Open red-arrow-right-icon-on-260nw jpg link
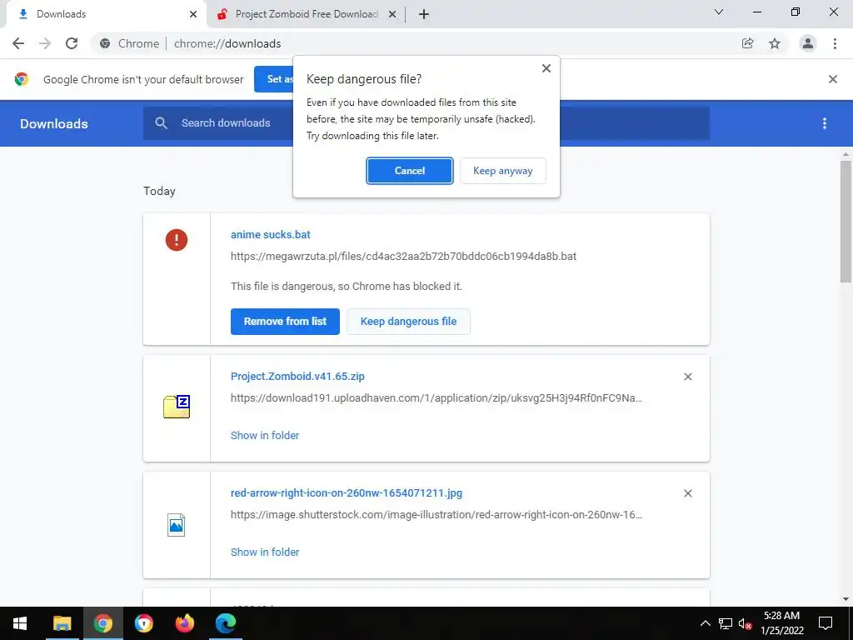853x640 pixels. pos(347,493)
